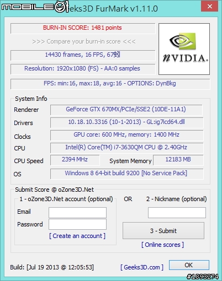Select the GPU core: 600 MHz clocks value

[x=126, y=134]
